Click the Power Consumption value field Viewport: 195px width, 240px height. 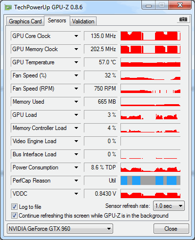101,167
